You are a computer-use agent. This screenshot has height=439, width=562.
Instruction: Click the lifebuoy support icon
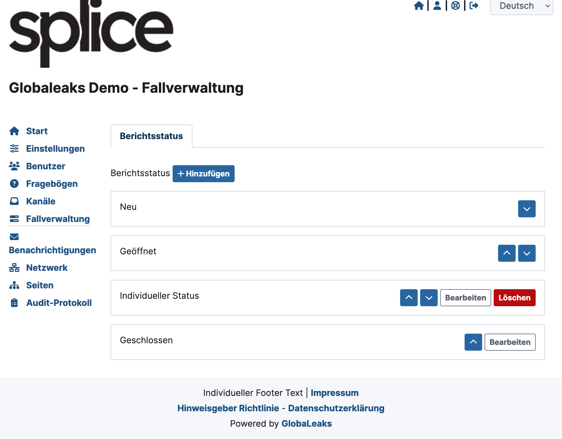(x=456, y=5)
